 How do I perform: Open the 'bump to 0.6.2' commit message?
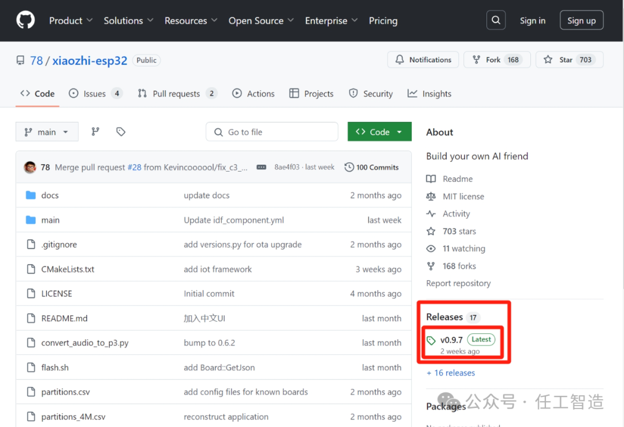click(209, 343)
